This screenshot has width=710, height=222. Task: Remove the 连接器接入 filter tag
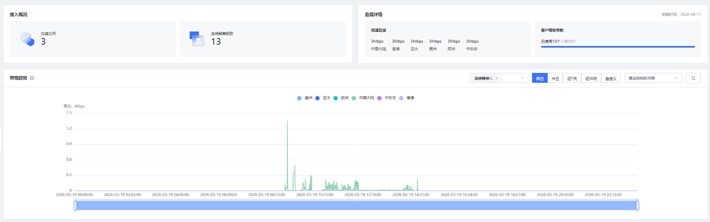tap(497, 78)
